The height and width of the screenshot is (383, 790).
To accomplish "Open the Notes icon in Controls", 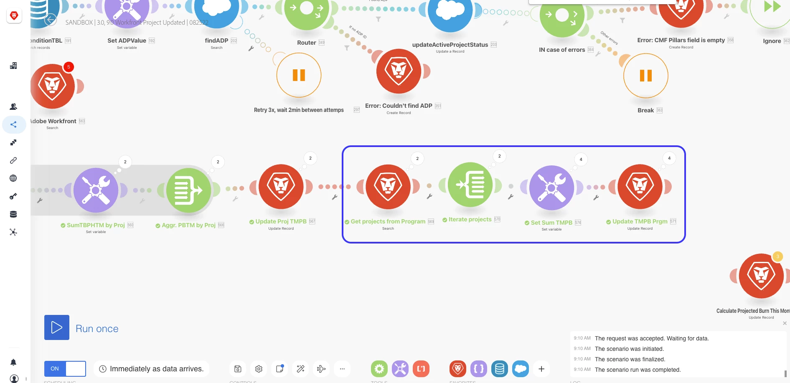I will click(x=279, y=369).
